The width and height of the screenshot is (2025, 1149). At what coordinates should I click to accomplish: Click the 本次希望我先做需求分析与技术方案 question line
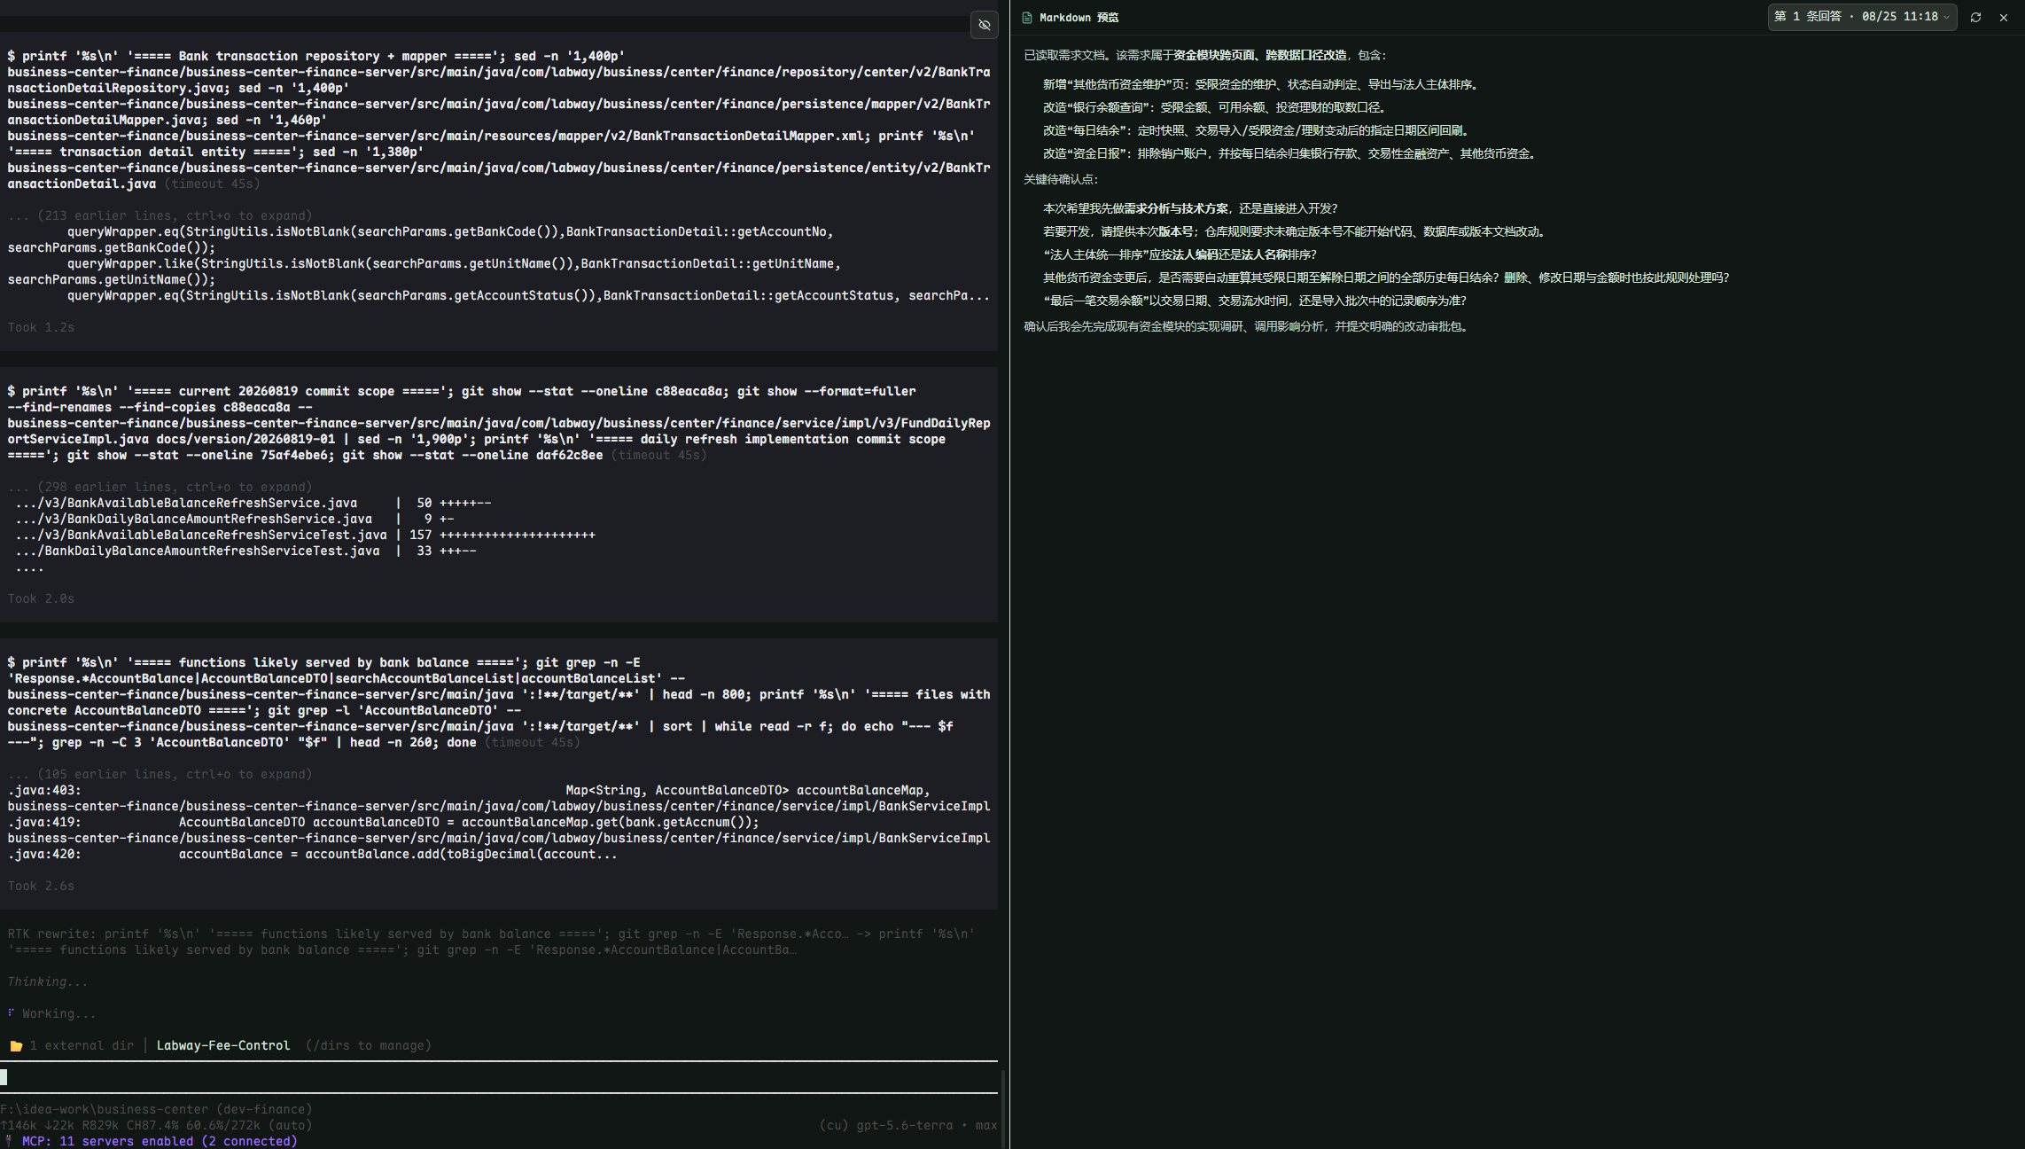pyautogui.click(x=1190, y=208)
